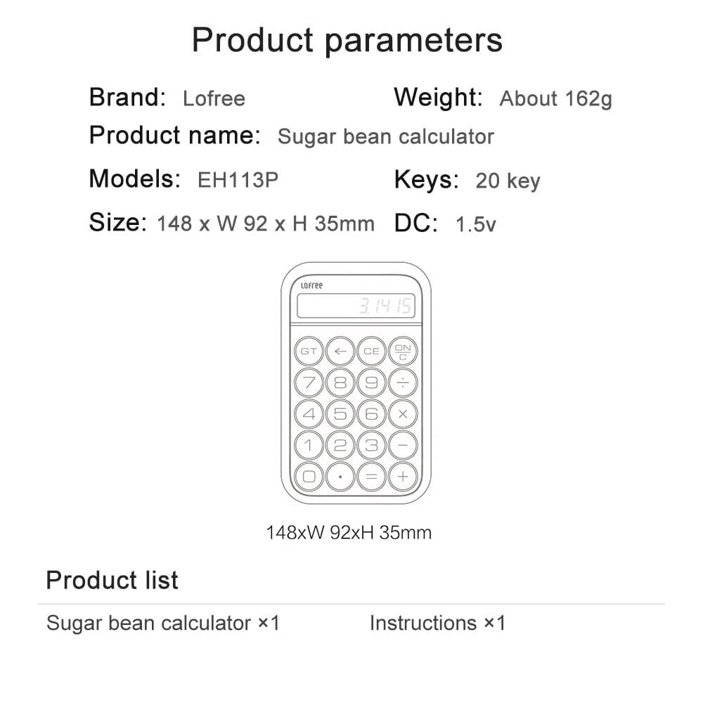Click the Product list heading

(x=112, y=581)
